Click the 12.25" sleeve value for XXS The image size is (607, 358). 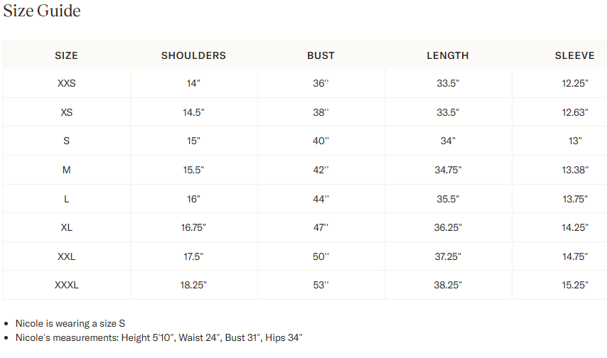pyautogui.click(x=574, y=84)
